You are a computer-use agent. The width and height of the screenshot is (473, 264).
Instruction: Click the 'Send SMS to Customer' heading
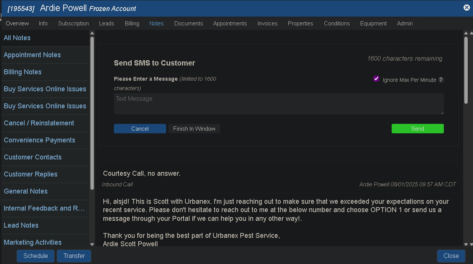pyautogui.click(x=154, y=63)
